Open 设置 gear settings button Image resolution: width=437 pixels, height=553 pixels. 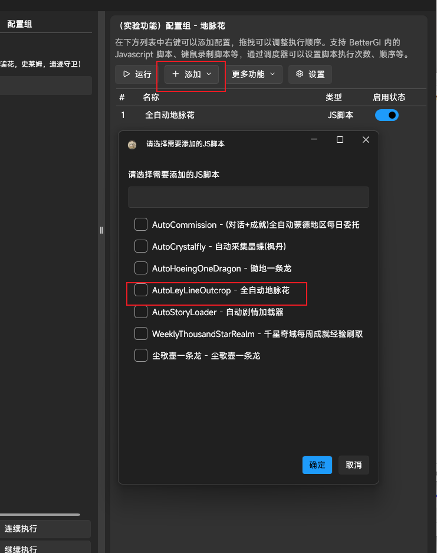310,74
